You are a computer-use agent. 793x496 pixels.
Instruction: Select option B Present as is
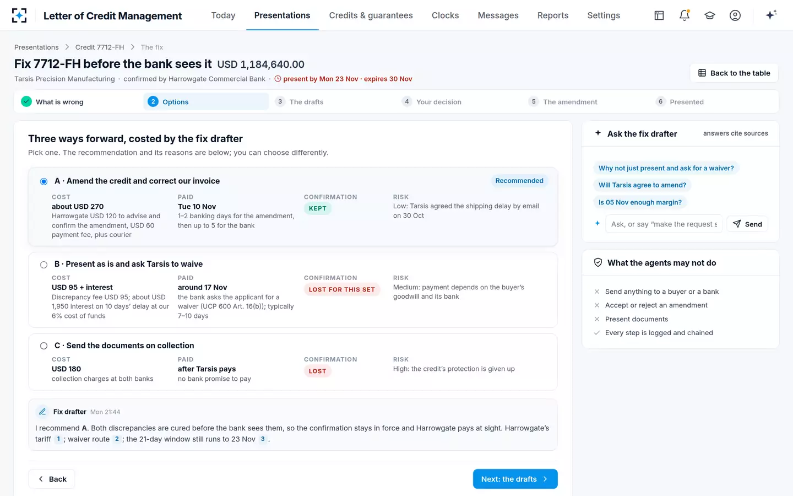tap(44, 265)
